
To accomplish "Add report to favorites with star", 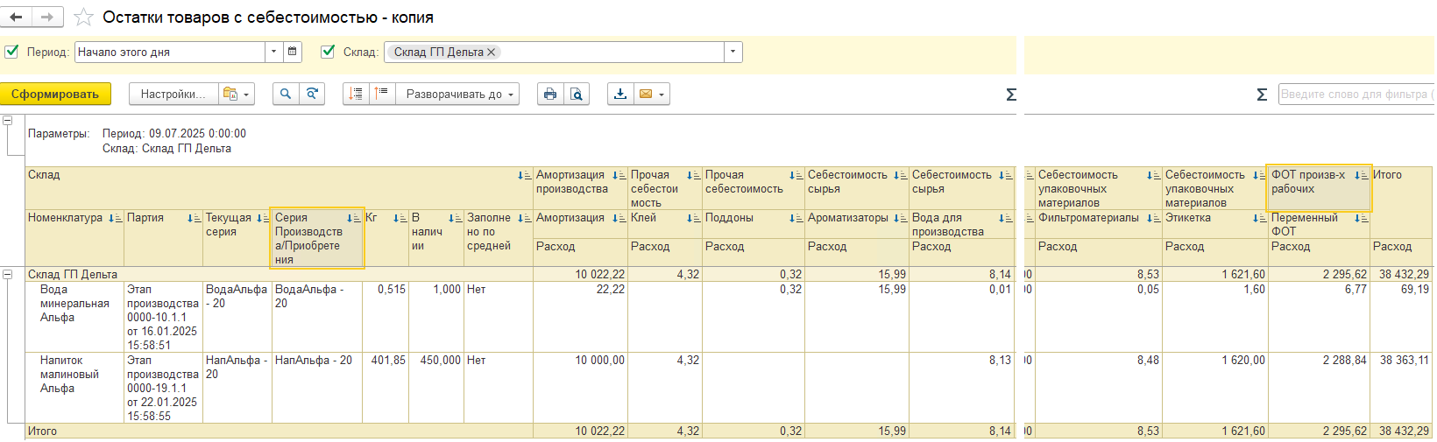I will click(x=83, y=18).
